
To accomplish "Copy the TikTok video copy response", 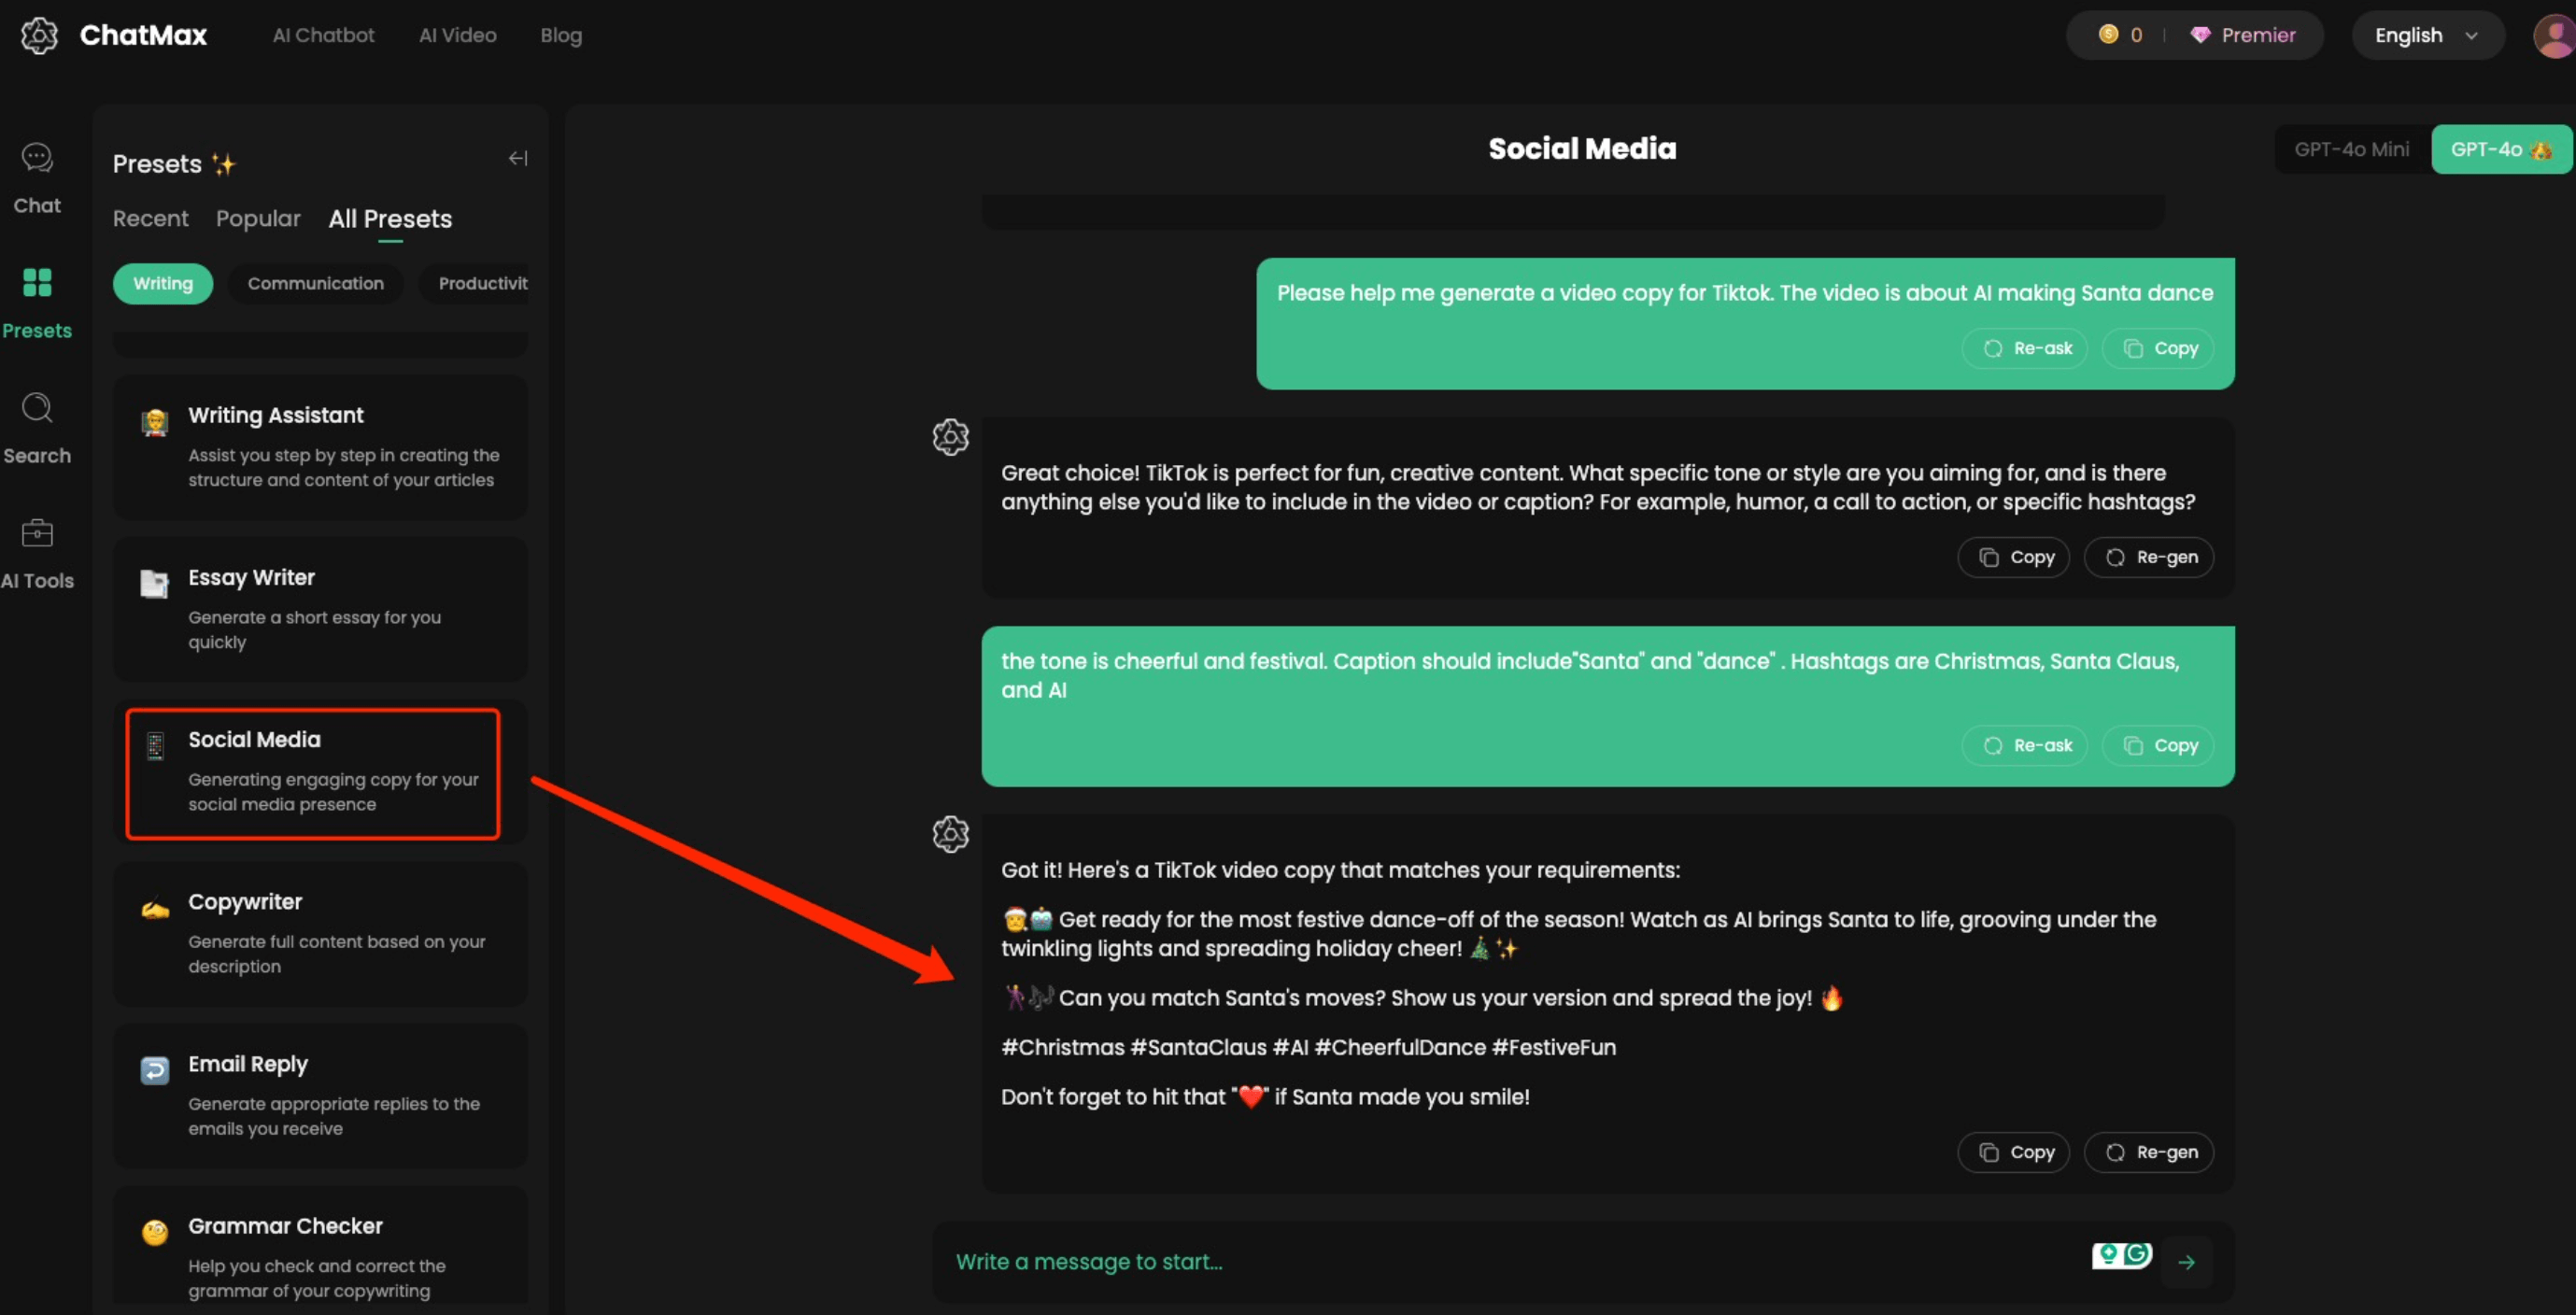I will [2013, 1152].
